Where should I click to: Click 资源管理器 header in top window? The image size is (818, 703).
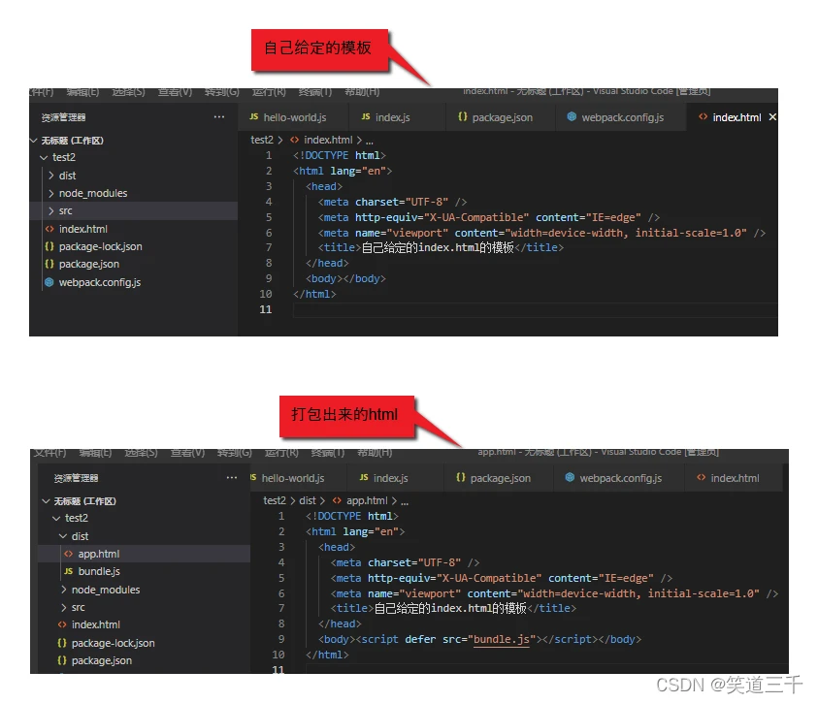[63, 117]
